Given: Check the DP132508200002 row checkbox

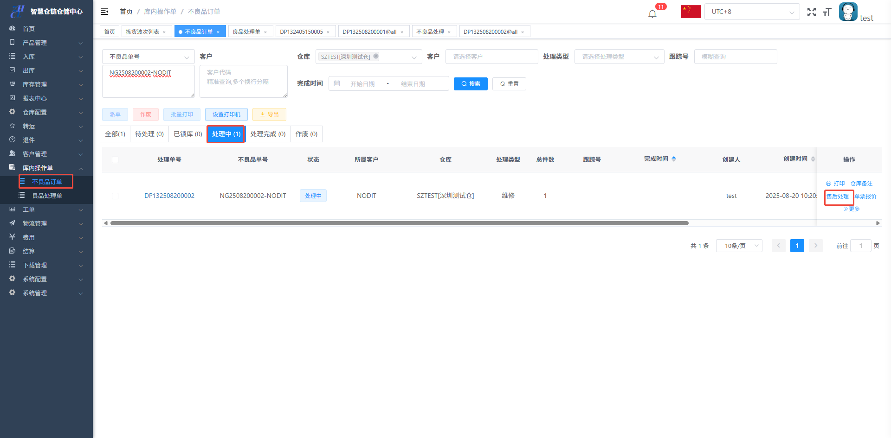Looking at the screenshot, I should click(115, 196).
